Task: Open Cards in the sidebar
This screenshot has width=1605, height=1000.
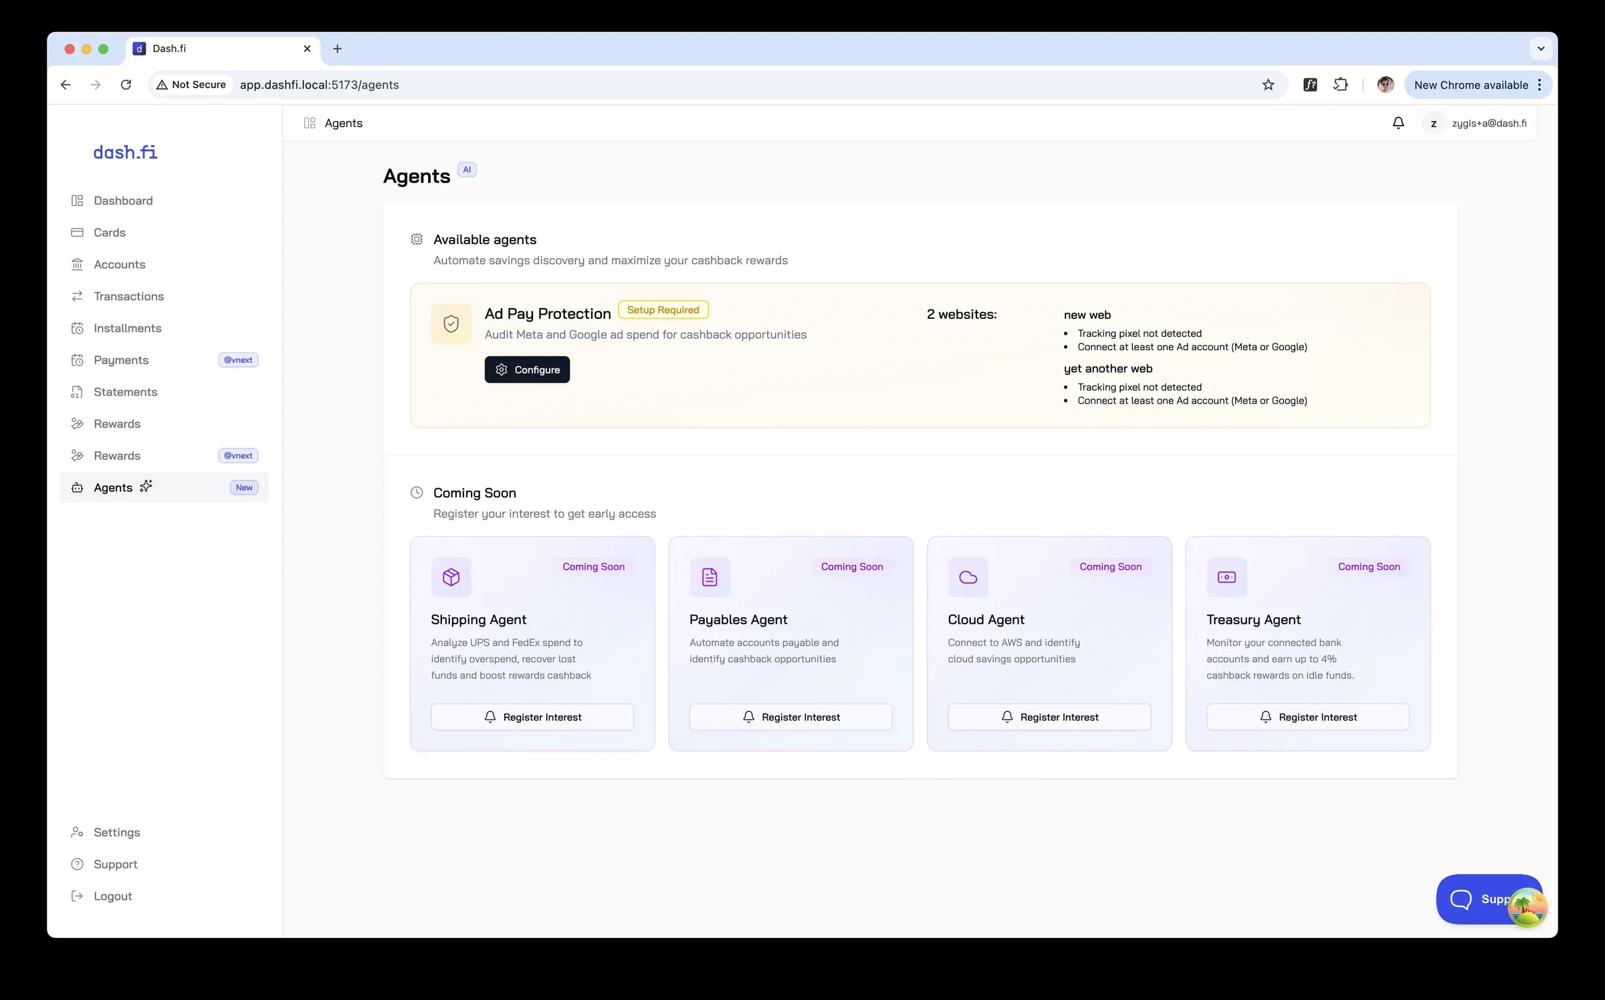Action: click(164, 233)
